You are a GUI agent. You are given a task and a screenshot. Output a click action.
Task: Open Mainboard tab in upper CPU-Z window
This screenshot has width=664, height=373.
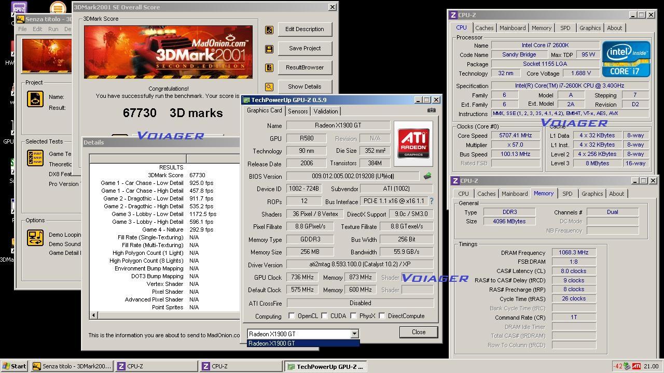[513, 28]
